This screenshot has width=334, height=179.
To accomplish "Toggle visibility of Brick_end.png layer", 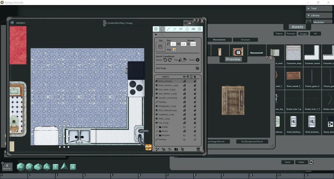I will [x=184, y=81].
